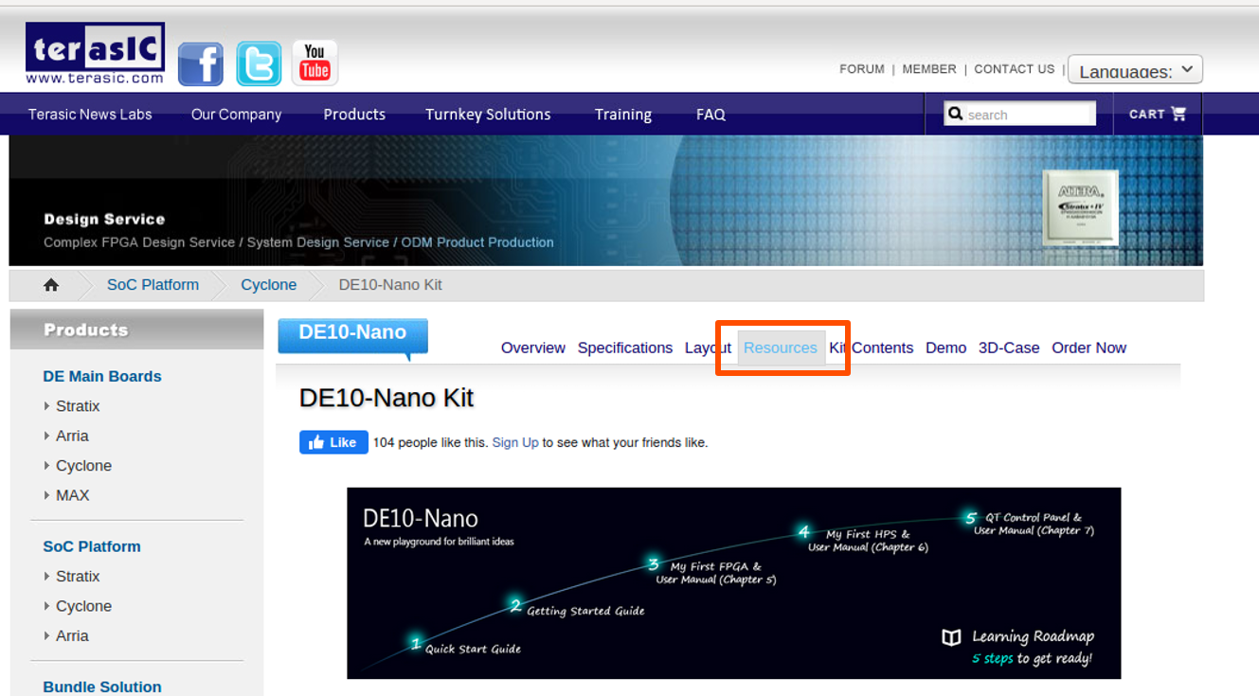Viewport: 1259px width, 696px height.
Task: Open the FORUM link
Action: (862, 69)
